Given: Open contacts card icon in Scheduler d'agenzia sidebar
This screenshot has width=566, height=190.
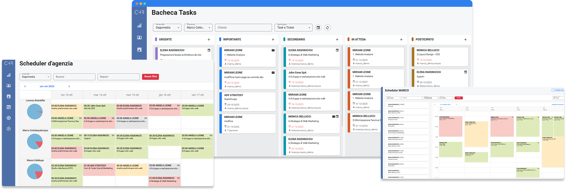Looking at the screenshot, I should click(x=9, y=86).
